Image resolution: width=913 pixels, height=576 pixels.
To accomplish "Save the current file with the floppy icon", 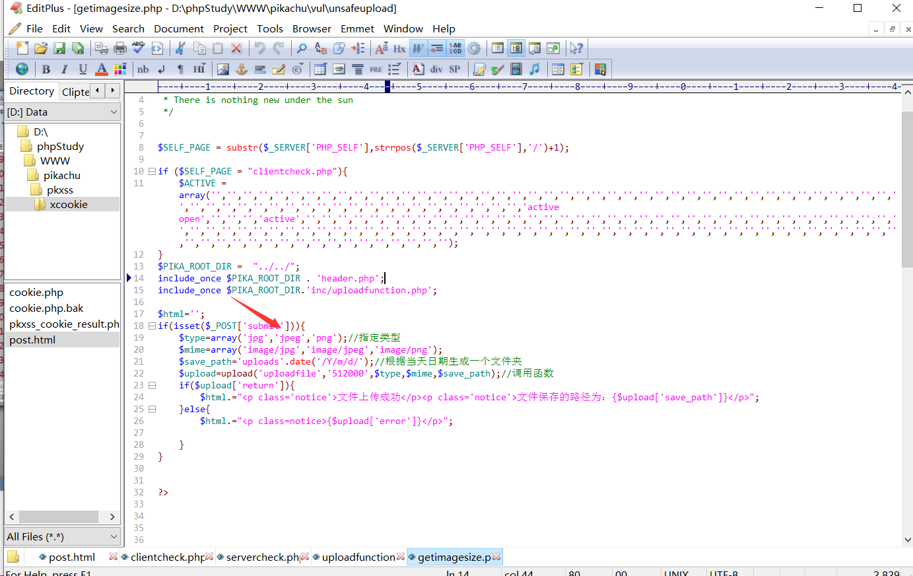I will point(59,48).
